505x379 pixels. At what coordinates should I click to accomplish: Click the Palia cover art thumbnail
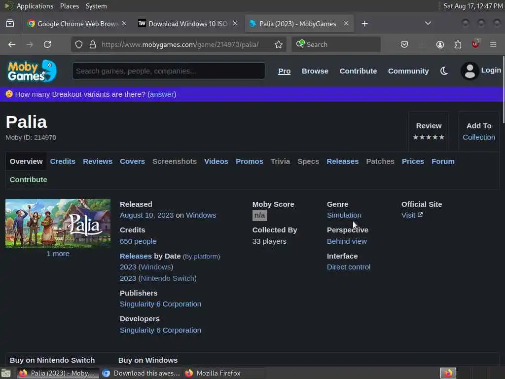click(58, 224)
